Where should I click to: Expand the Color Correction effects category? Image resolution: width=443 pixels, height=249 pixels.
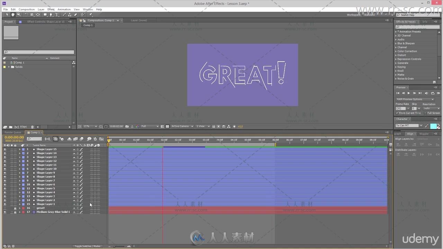click(396, 51)
